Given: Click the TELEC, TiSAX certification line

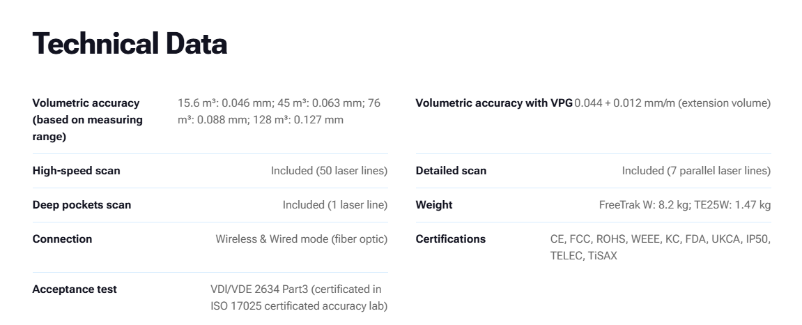Looking at the screenshot, I should 584,256.
